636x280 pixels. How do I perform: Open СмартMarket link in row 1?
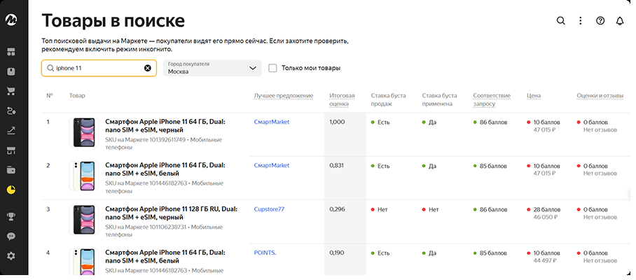point(272,122)
